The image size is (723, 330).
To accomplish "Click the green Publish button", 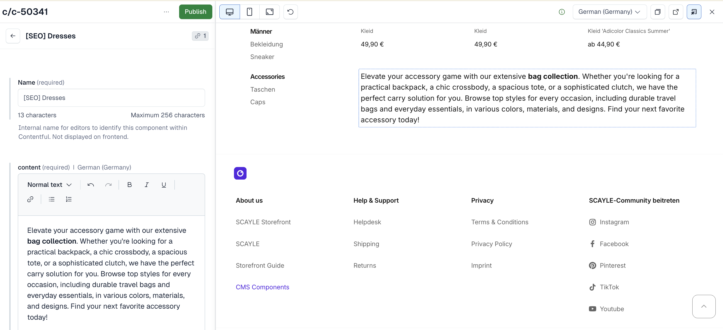I will coord(195,12).
